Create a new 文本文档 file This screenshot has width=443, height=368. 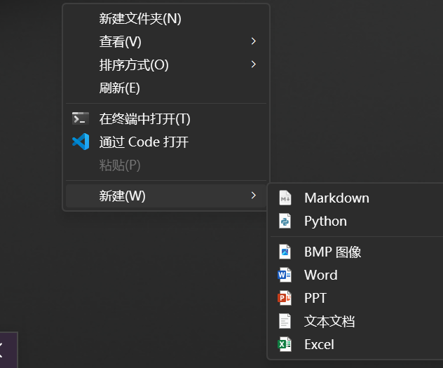357,321
